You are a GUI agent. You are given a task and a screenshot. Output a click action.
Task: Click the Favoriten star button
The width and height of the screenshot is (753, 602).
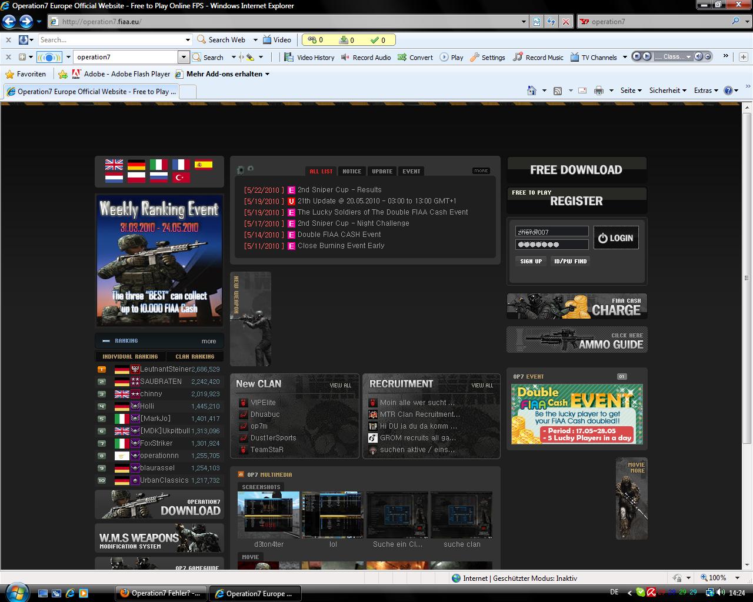[x=25, y=74]
